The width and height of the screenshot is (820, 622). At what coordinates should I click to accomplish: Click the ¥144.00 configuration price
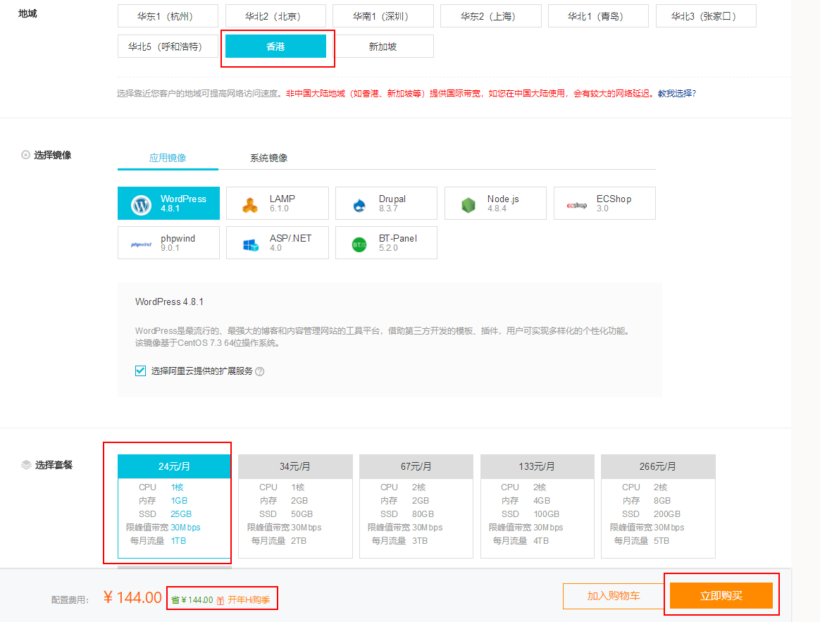click(133, 597)
